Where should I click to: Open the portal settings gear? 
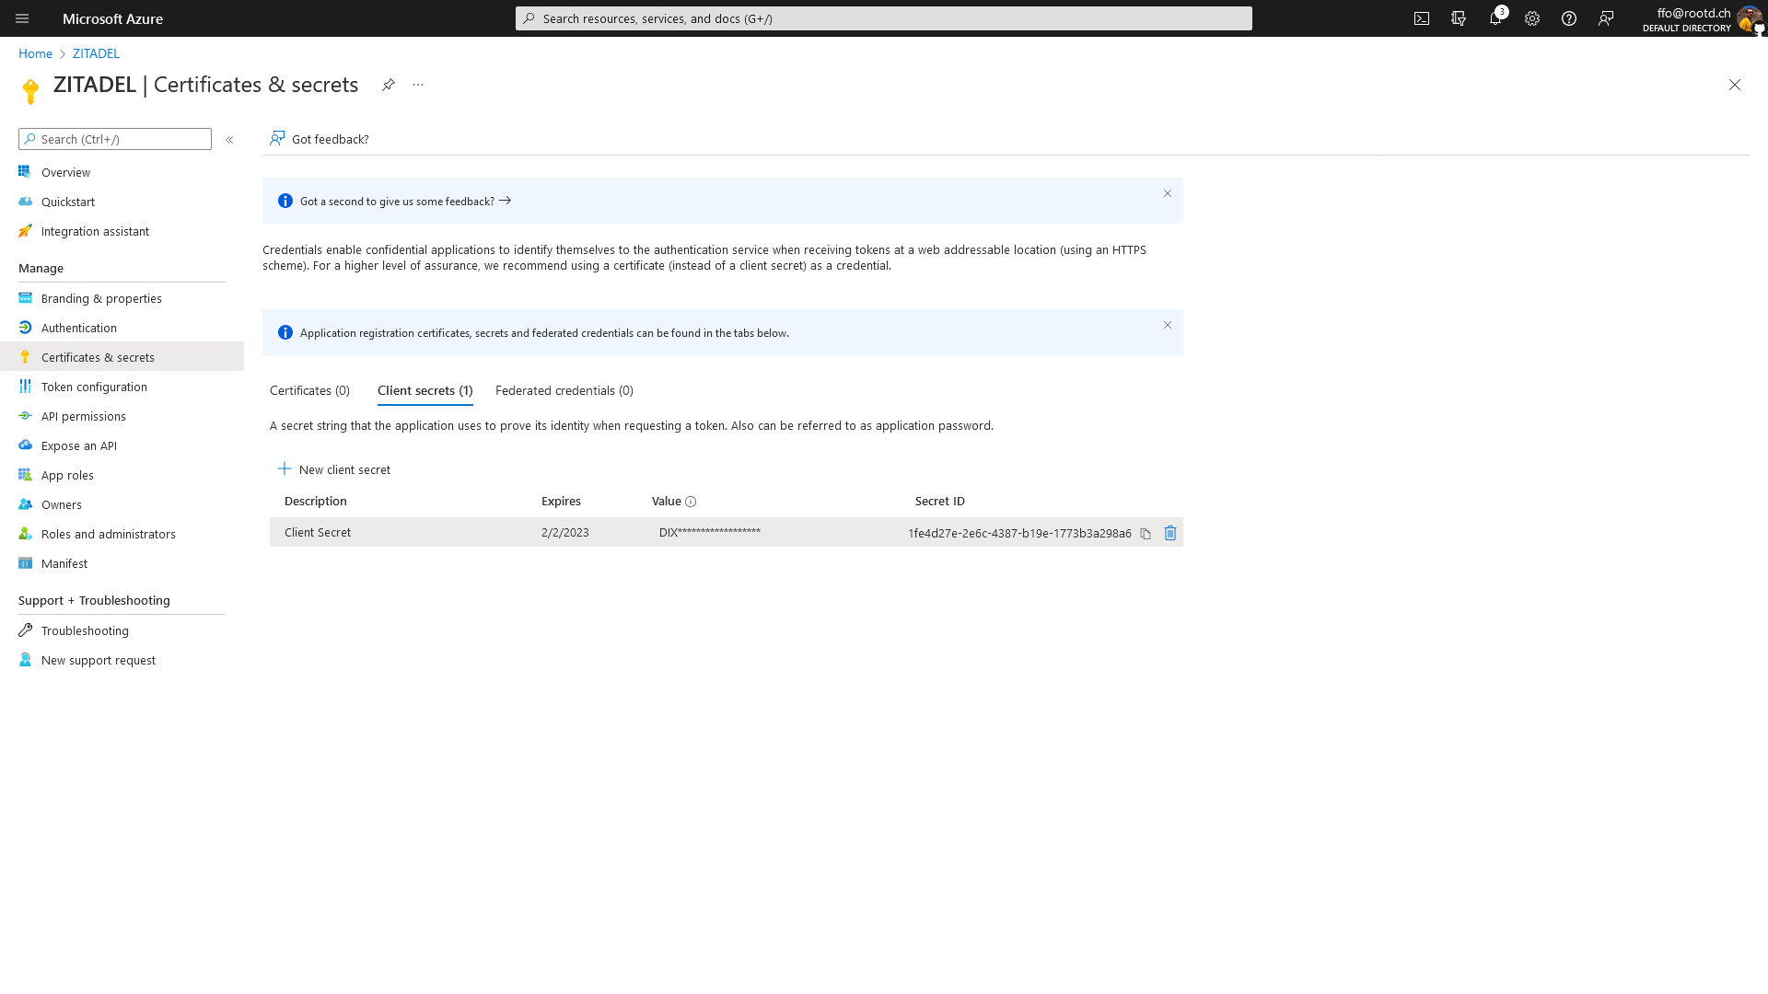[x=1532, y=18]
